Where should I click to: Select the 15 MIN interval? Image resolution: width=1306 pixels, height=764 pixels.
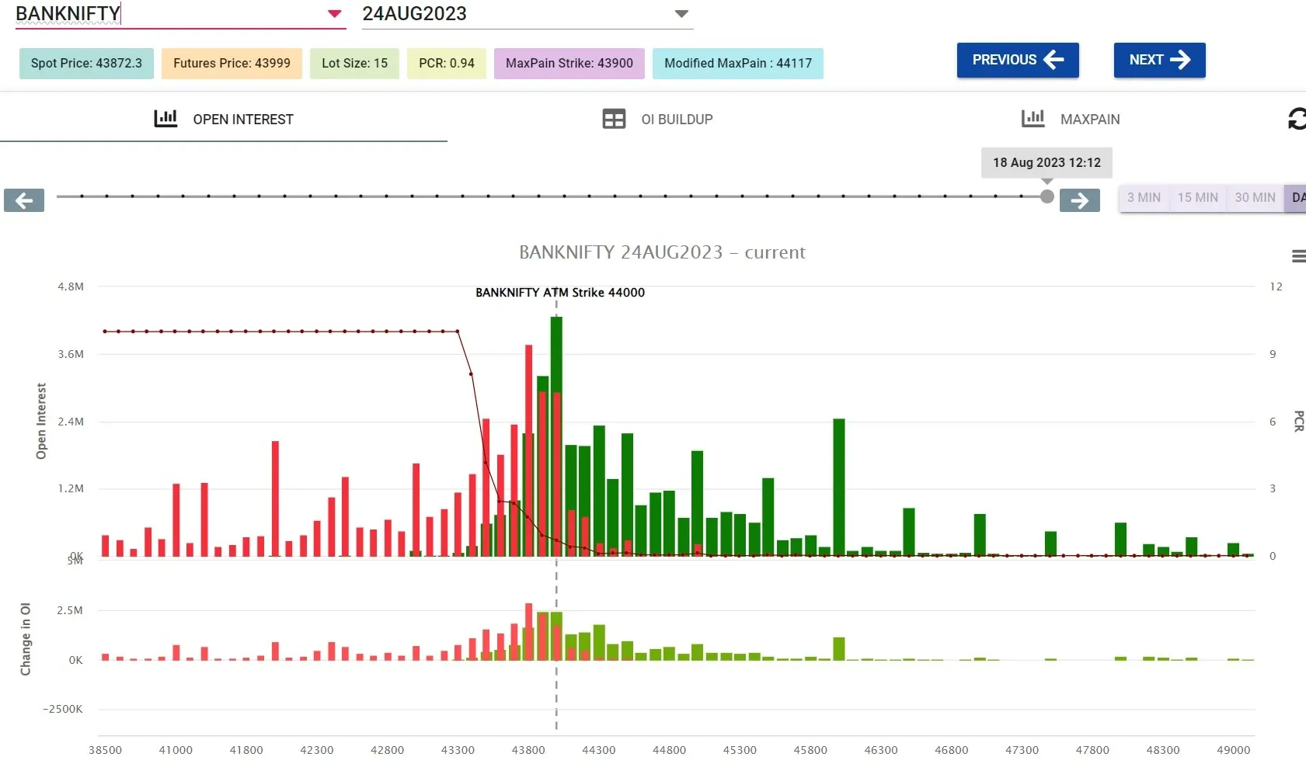coord(1197,197)
